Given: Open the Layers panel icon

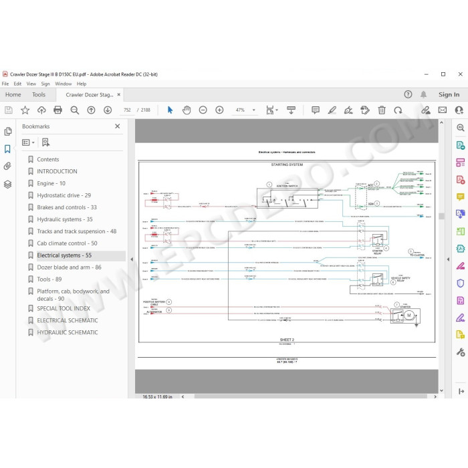Looking at the screenshot, I should coord(8,184).
